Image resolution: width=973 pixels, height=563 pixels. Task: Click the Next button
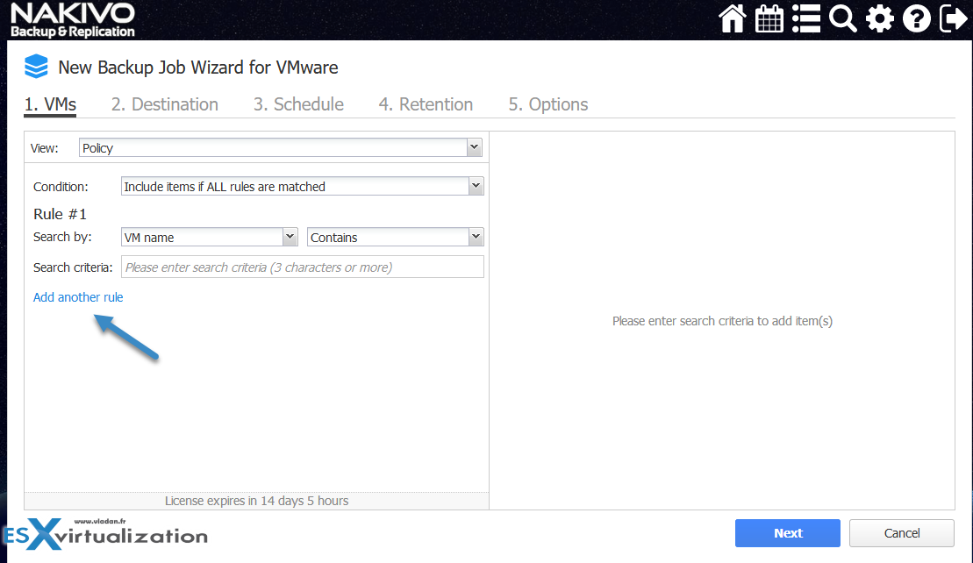click(788, 533)
